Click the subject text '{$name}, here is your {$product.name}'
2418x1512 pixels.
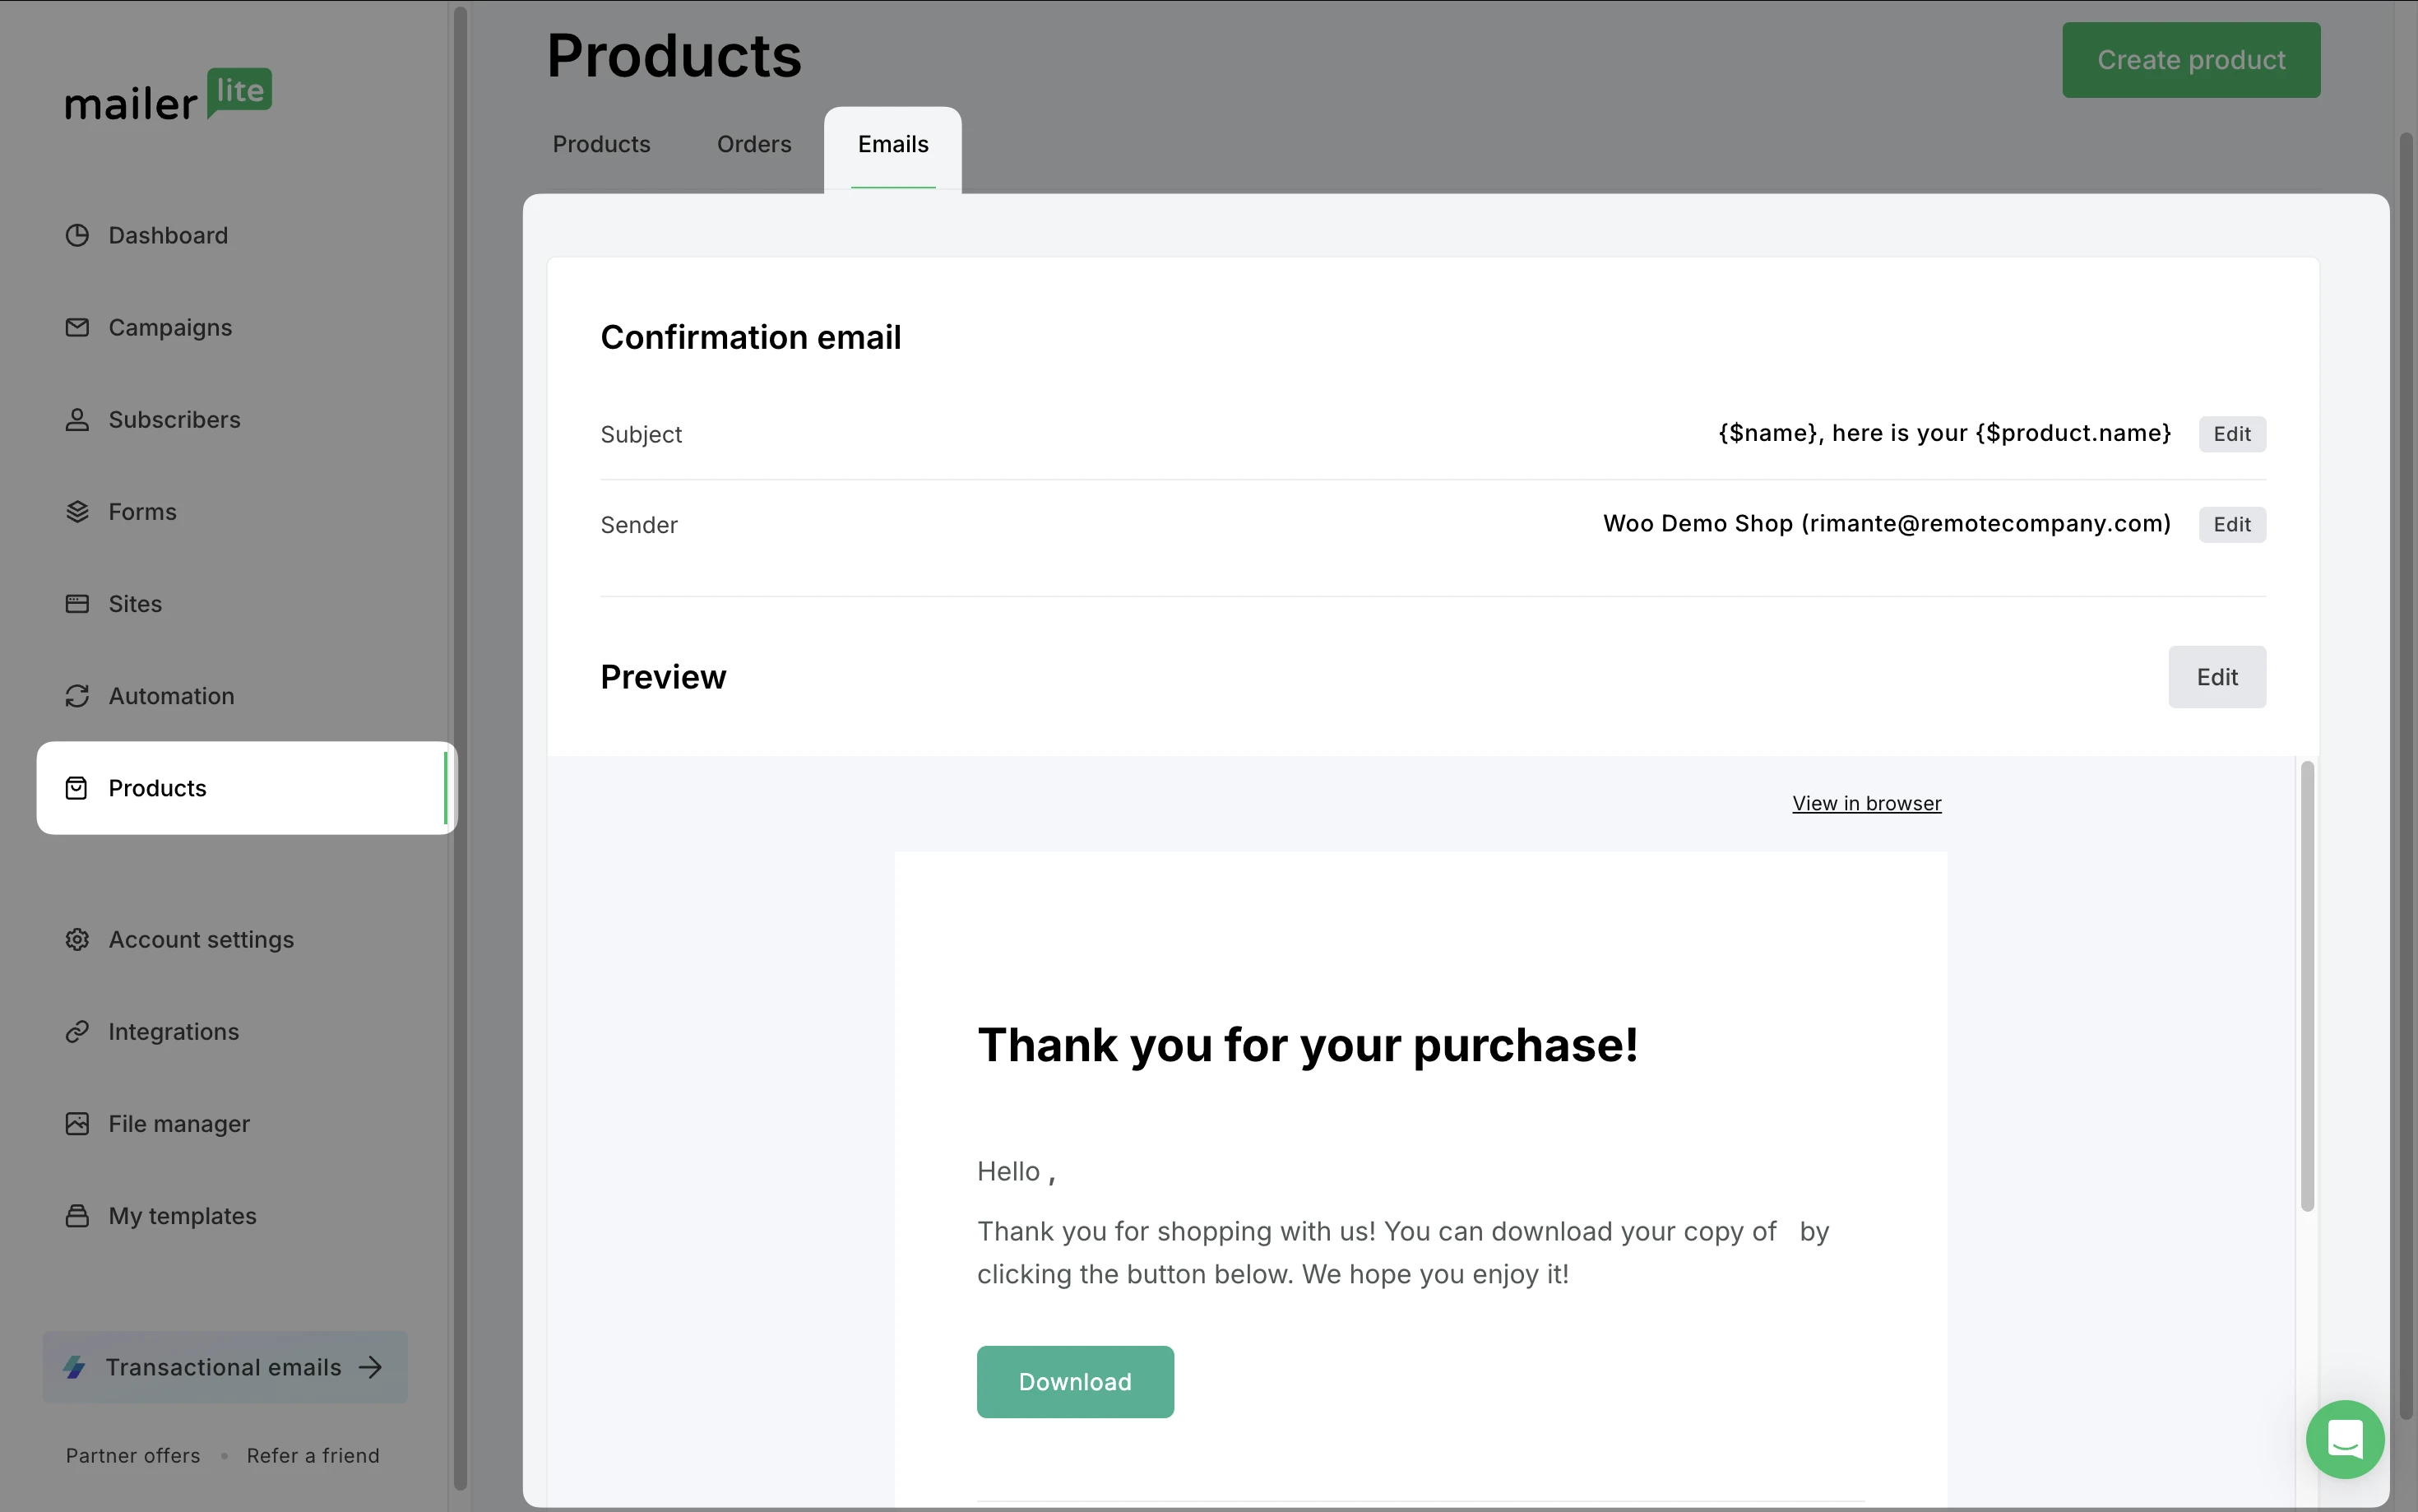pyautogui.click(x=1944, y=433)
